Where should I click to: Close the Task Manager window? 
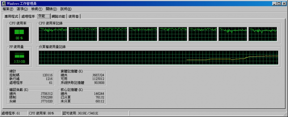pos(284,3)
